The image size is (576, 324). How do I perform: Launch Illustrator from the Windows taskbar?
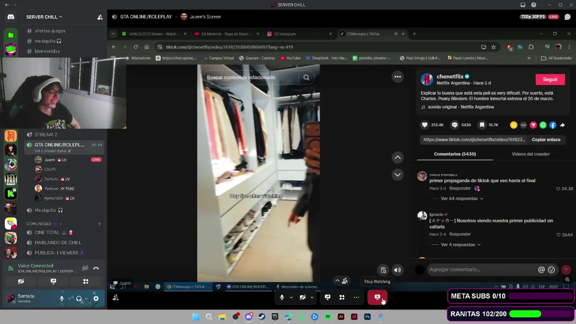[341, 317]
